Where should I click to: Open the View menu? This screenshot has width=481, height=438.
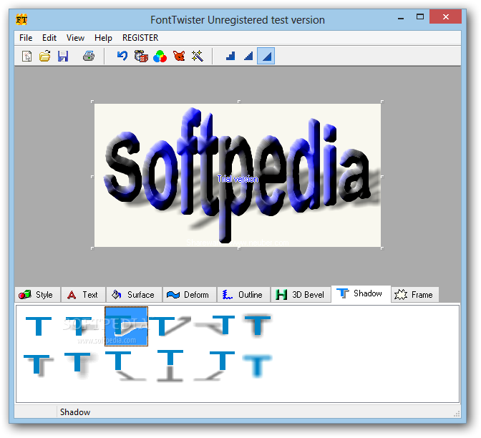pyautogui.click(x=75, y=38)
